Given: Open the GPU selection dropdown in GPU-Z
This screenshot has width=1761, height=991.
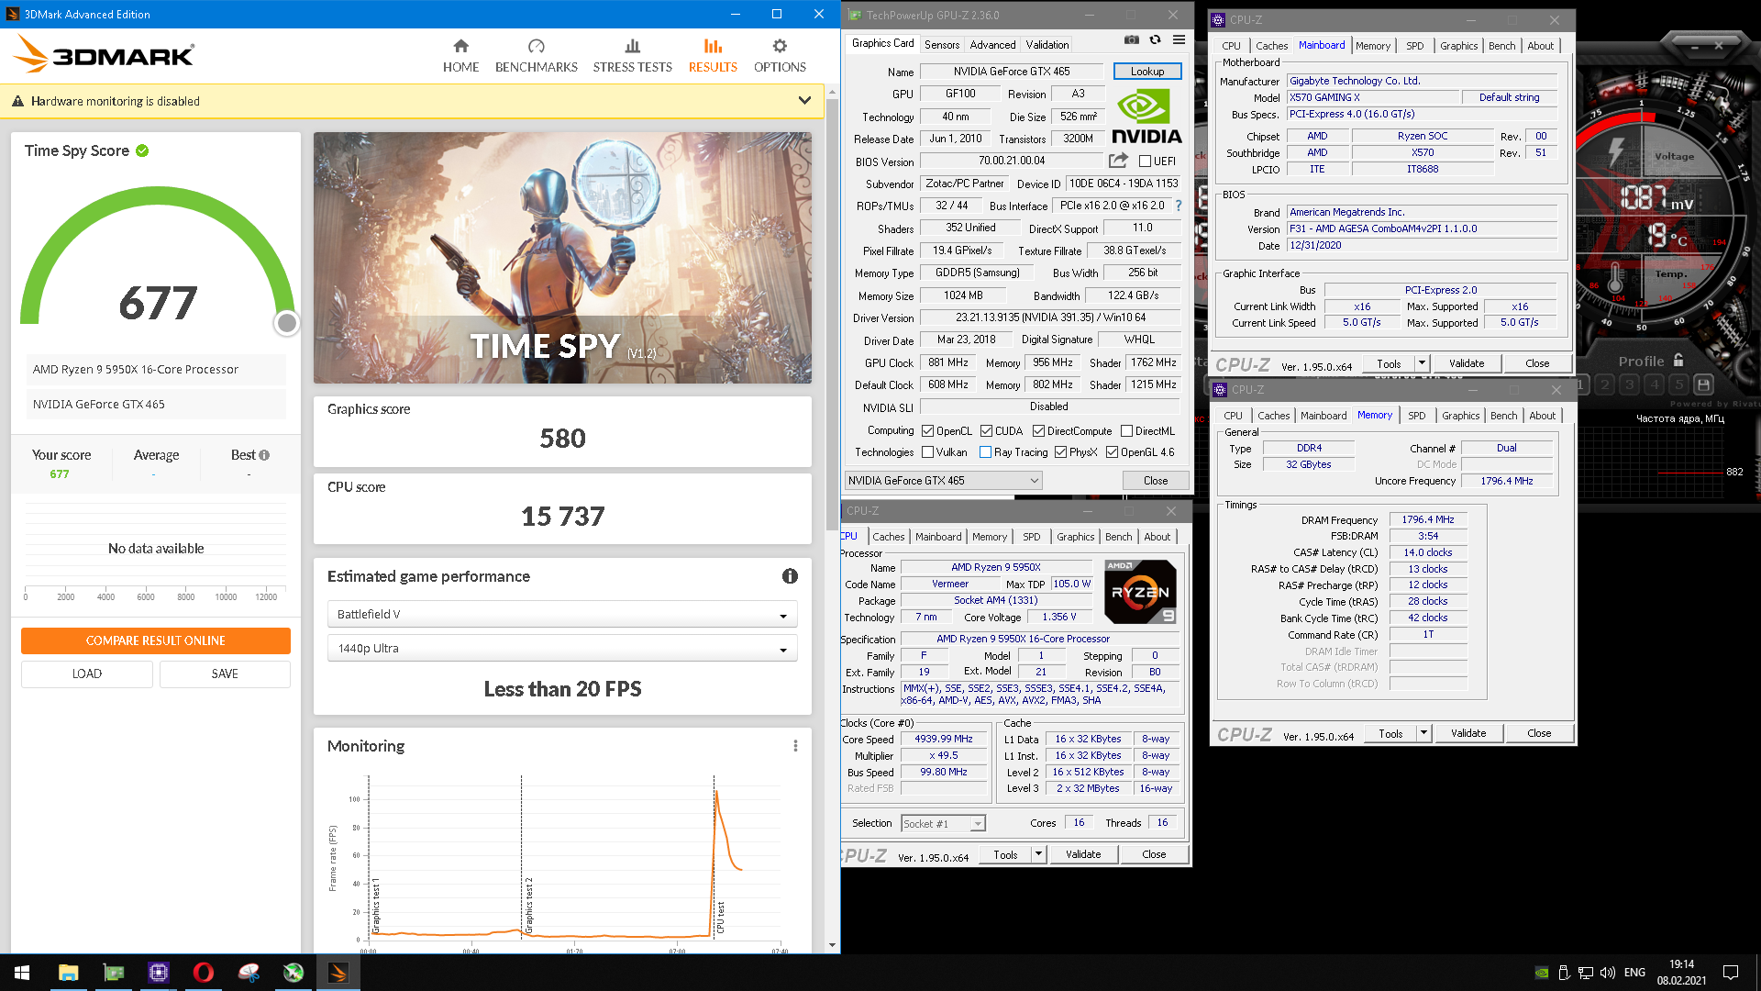Looking at the screenshot, I should point(943,480).
